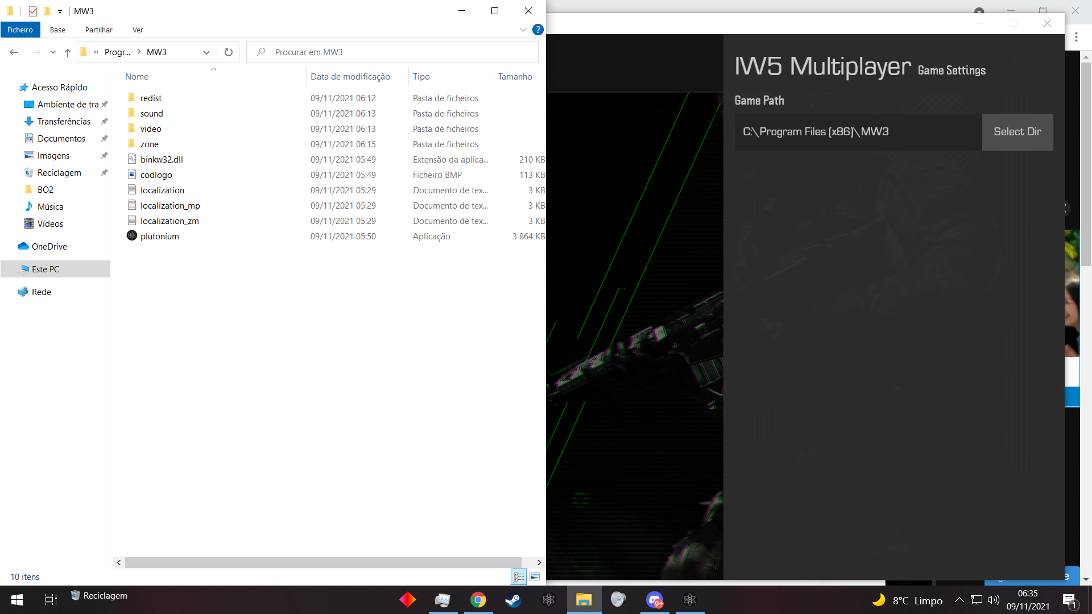Viewport: 1092px width, 614px height.
Task: Expand address bar history dropdown
Action: click(x=206, y=52)
